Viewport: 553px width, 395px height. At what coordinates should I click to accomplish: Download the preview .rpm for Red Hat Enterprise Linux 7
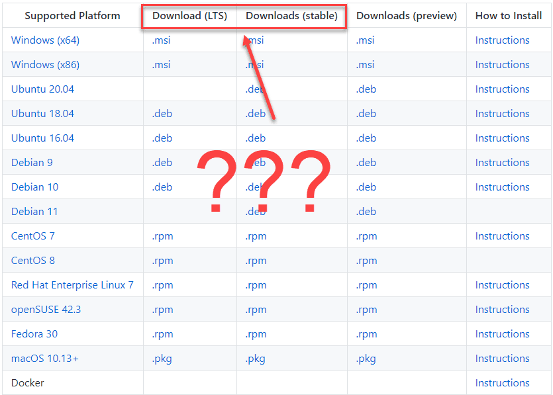click(366, 285)
